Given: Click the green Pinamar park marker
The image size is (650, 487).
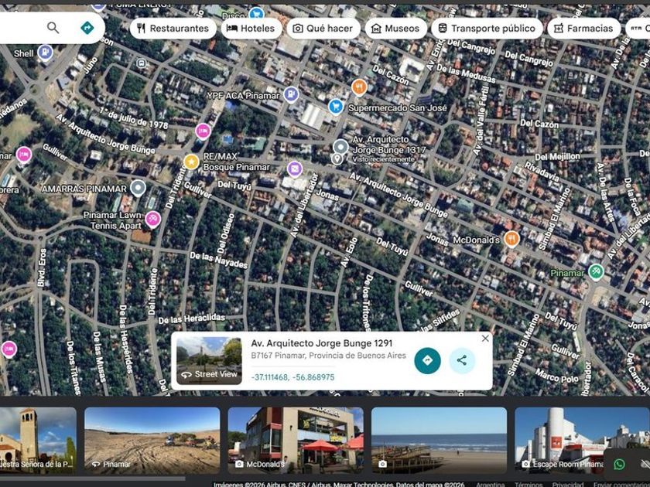Looking at the screenshot, I should pos(596,271).
